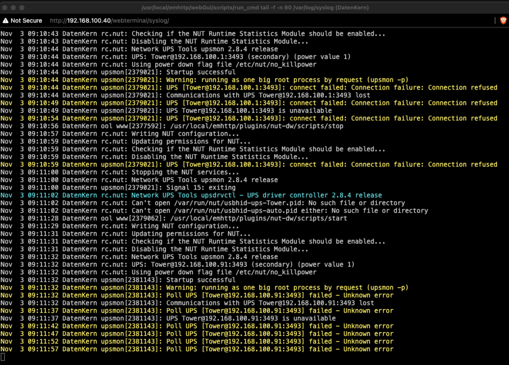Click line 'Communications with UPS Tower@192.168.100.1:3493 lost'

tap(185, 95)
